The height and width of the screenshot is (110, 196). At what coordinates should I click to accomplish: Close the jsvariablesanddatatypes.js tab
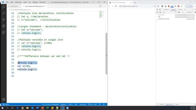[45, 6]
